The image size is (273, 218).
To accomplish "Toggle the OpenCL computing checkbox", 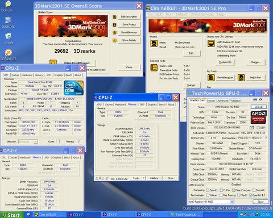I will click(x=208, y=190).
